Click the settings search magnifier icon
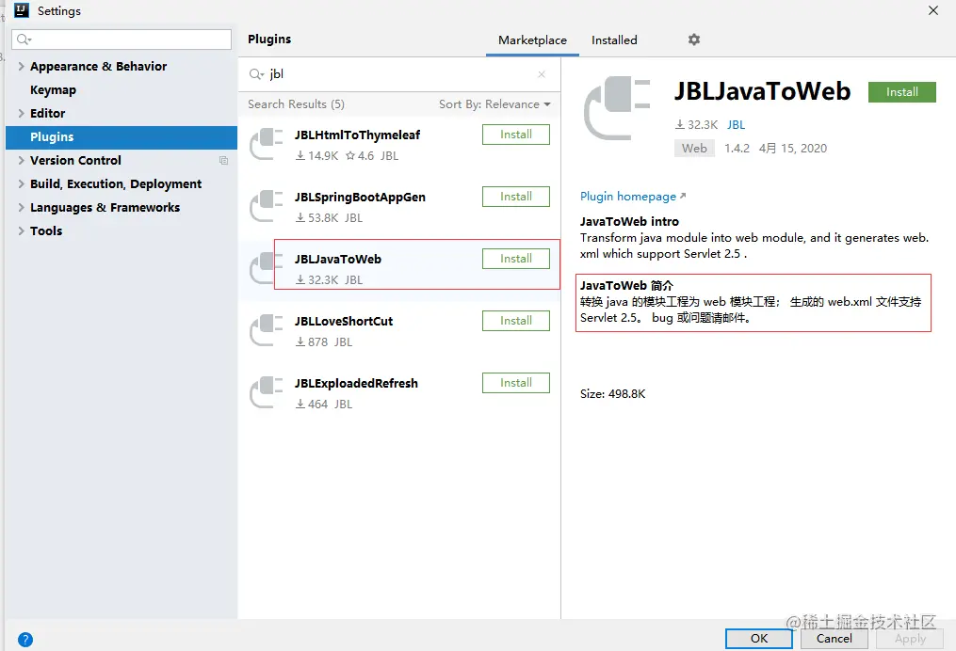This screenshot has width=956, height=651. pyautogui.click(x=24, y=40)
